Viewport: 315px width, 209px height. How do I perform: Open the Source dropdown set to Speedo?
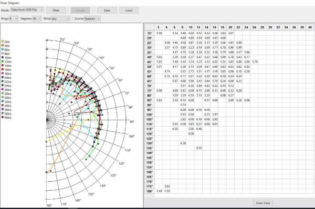[x=92, y=19]
